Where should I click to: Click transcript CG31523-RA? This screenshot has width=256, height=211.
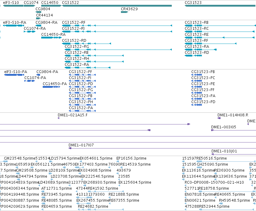pos(201,50)
